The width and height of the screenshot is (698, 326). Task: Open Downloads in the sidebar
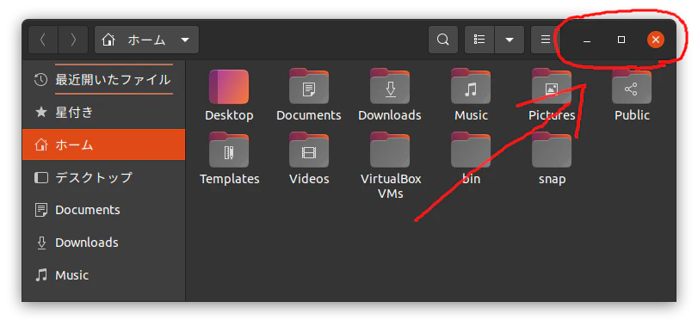click(x=104, y=243)
